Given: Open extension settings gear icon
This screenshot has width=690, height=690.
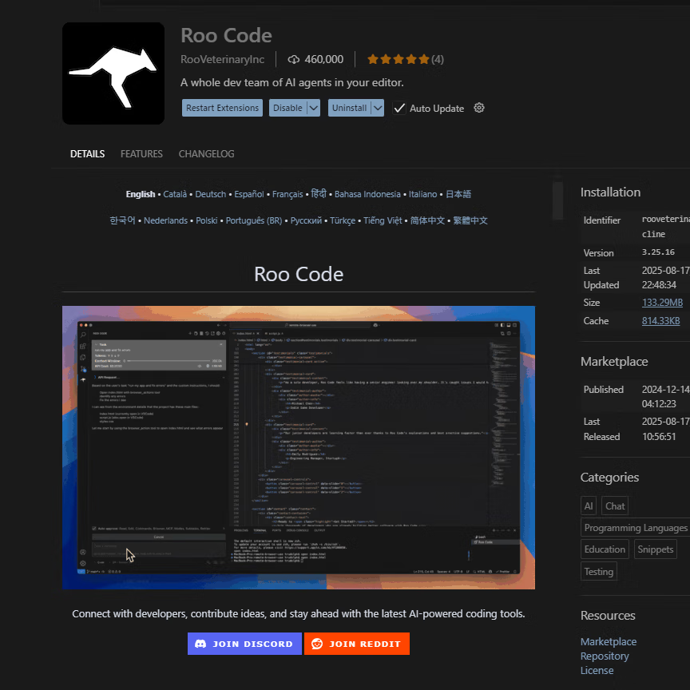Looking at the screenshot, I should coord(479,108).
